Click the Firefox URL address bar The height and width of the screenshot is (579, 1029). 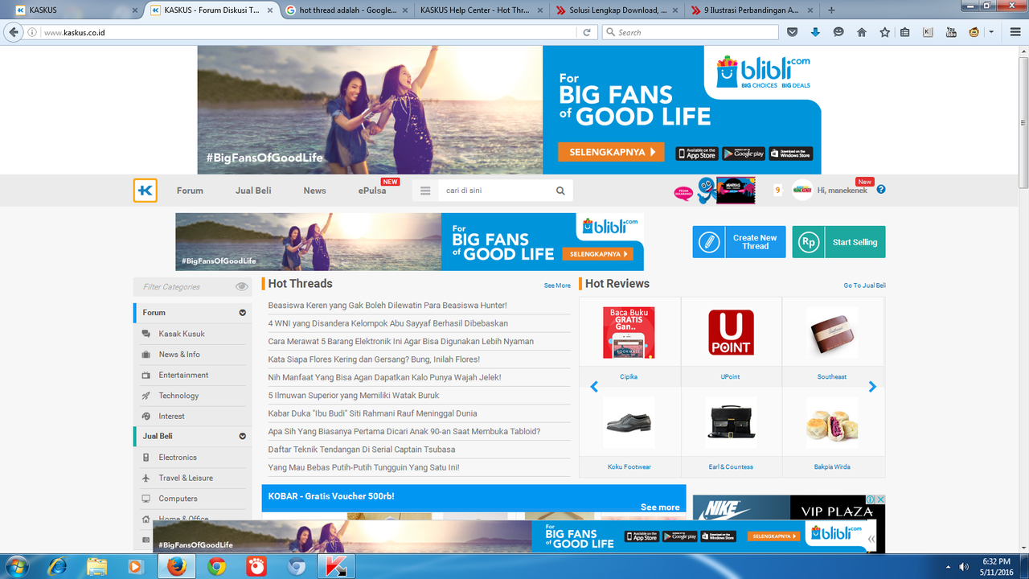click(309, 32)
